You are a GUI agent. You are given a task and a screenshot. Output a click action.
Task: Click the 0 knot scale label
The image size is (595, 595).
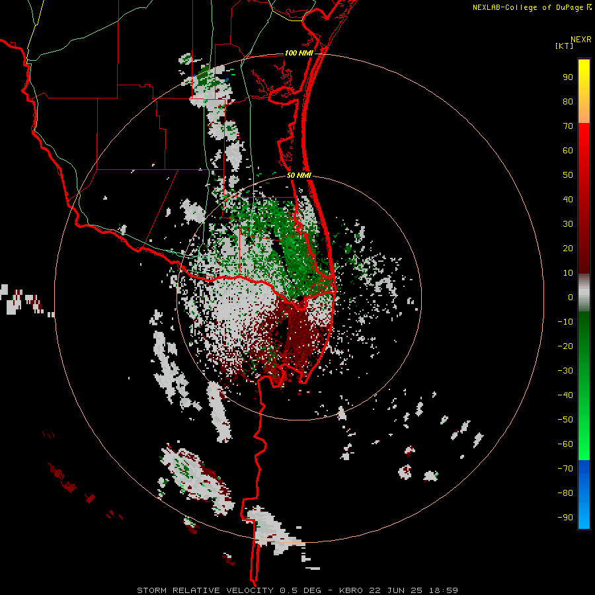coord(571,297)
